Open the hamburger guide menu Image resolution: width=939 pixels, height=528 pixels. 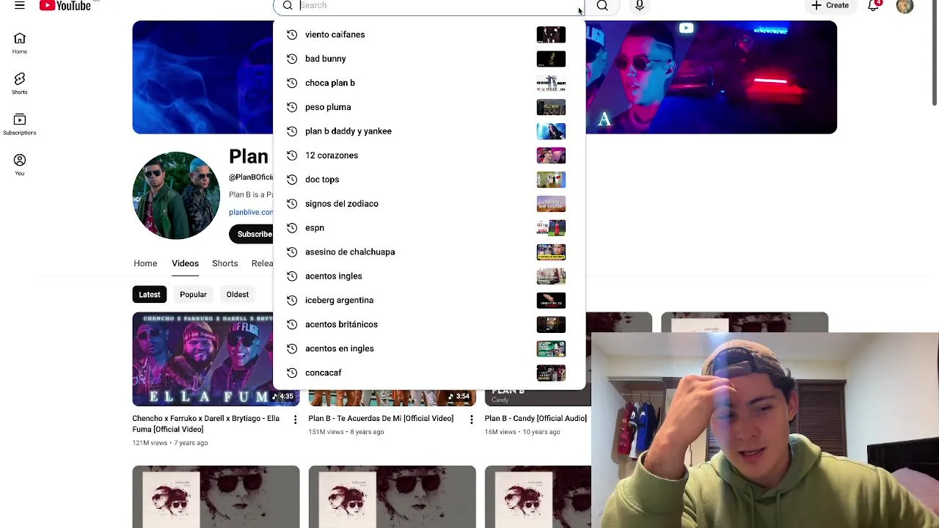coord(20,6)
